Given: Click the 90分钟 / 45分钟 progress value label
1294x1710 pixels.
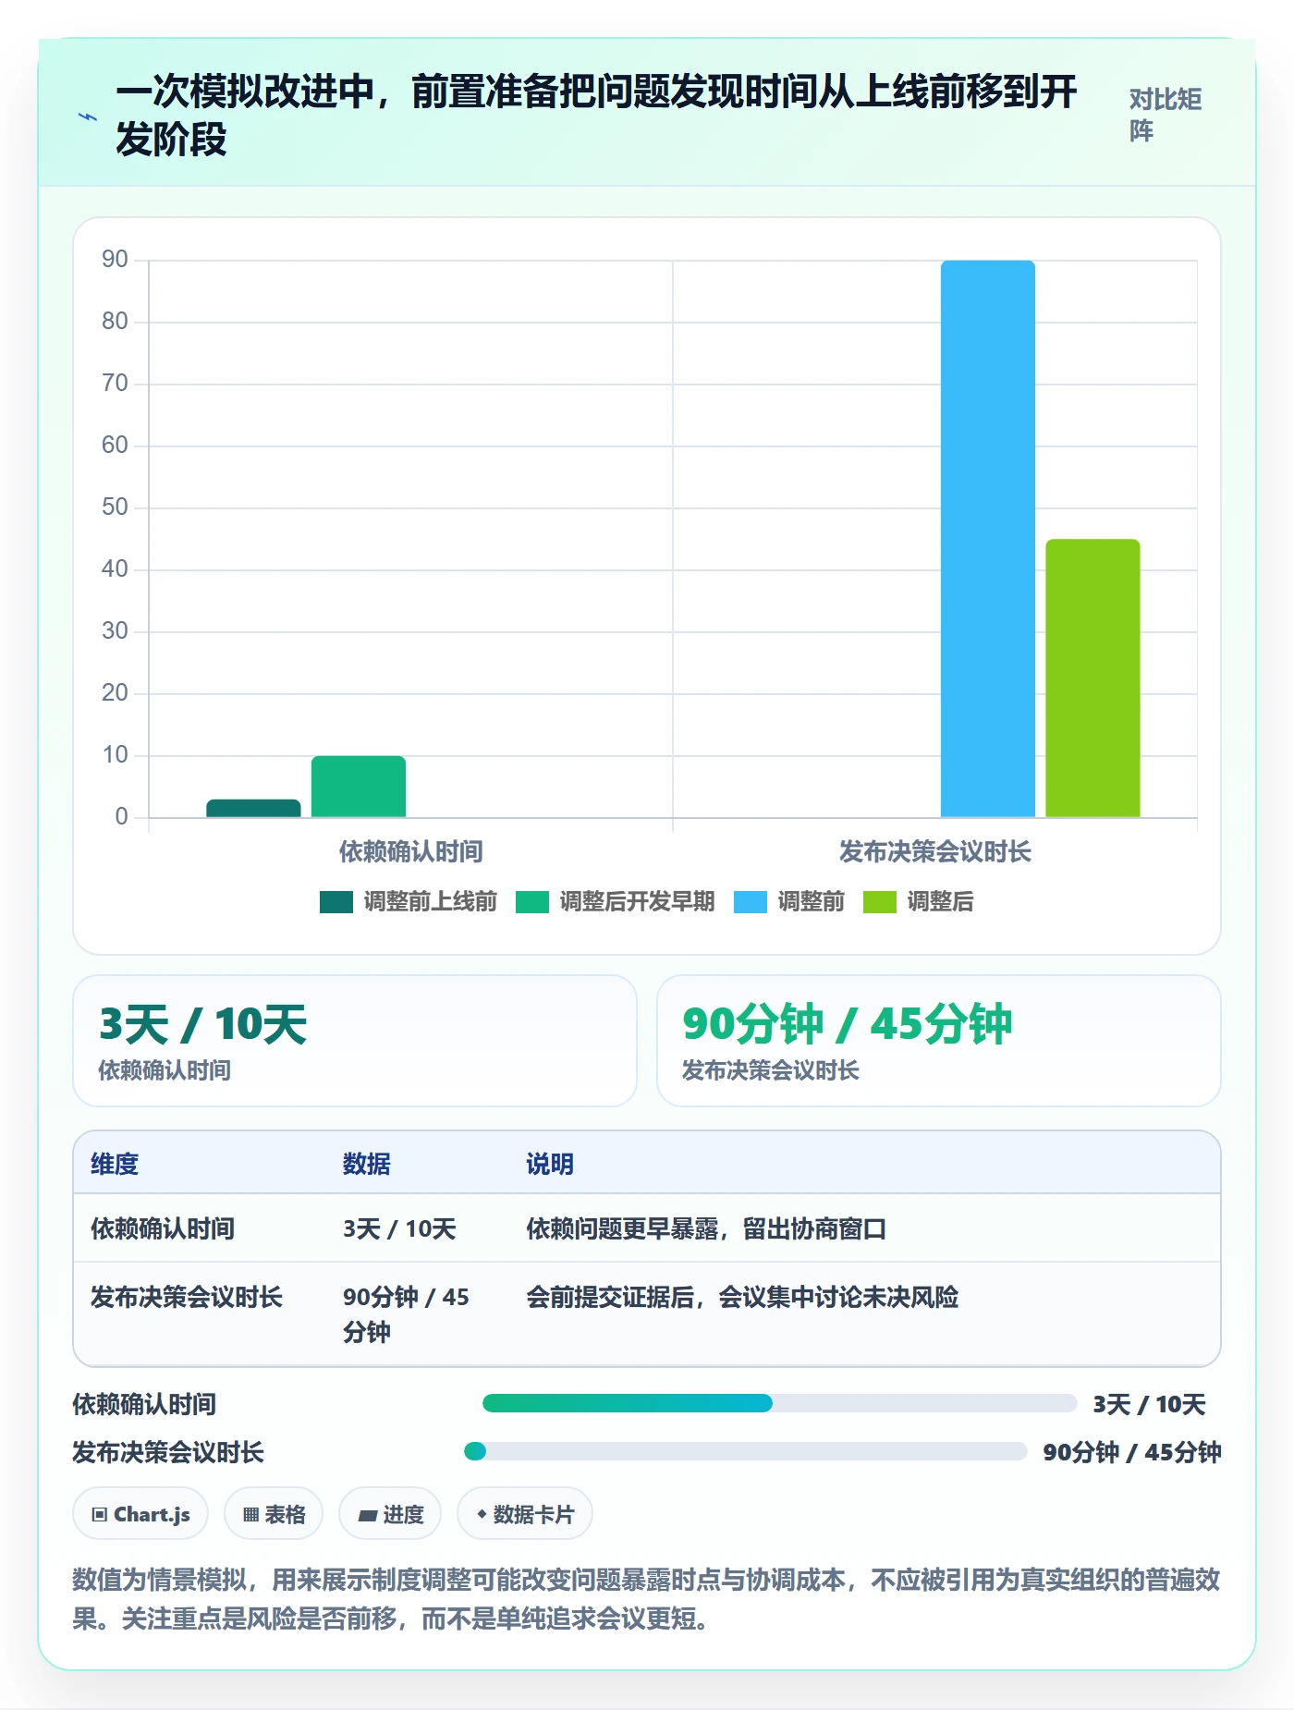Looking at the screenshot, I should tap(1132, 1452).
